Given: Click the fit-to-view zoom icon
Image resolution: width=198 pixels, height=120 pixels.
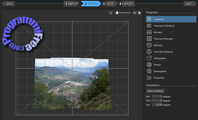Looking at the screenshot, I should click(x=140, y=13).
